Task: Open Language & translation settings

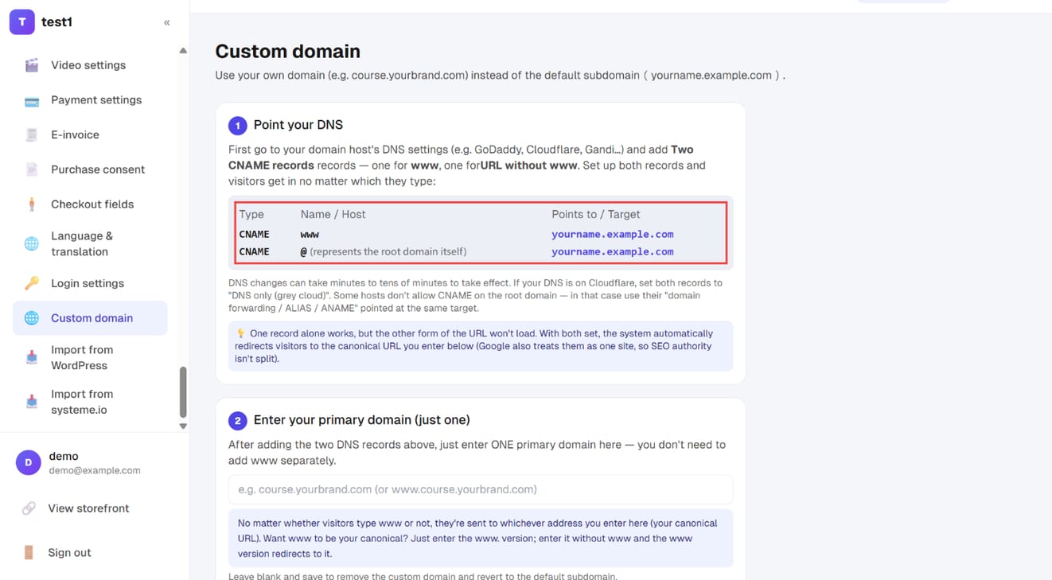Action: (90, 243)
